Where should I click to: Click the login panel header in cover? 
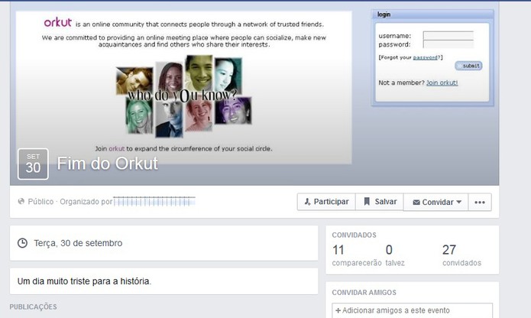(432, 15)
